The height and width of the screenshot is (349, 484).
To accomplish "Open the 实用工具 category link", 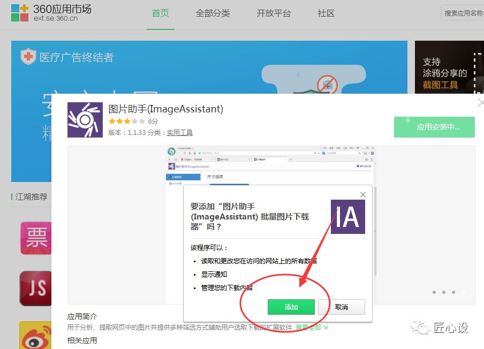I will click(x=180, y=133).
